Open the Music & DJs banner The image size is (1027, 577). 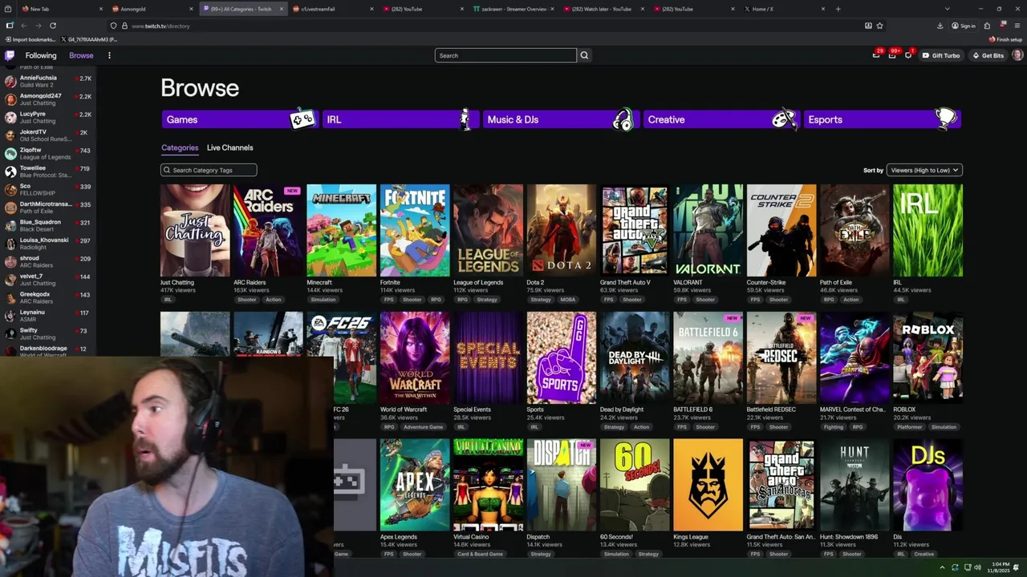[560, 119]
